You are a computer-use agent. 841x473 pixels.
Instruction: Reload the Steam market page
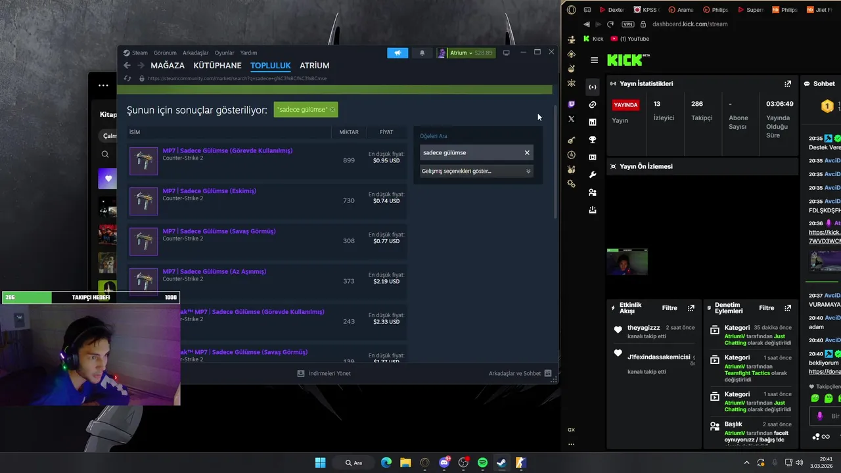pos(127,78)
